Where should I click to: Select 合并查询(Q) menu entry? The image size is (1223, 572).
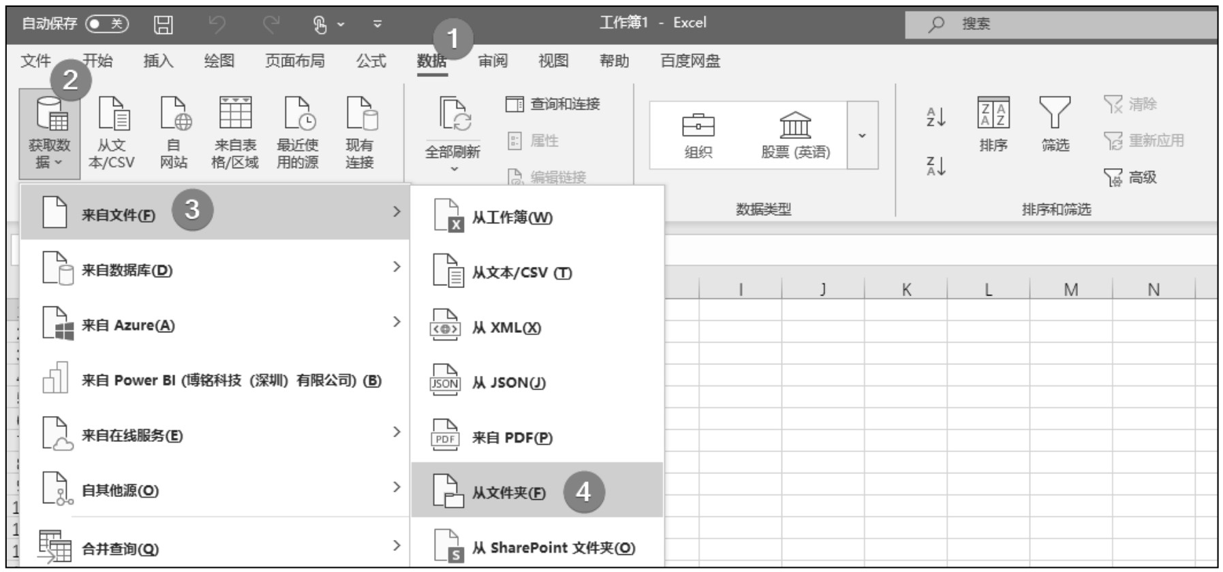point(215,547)
